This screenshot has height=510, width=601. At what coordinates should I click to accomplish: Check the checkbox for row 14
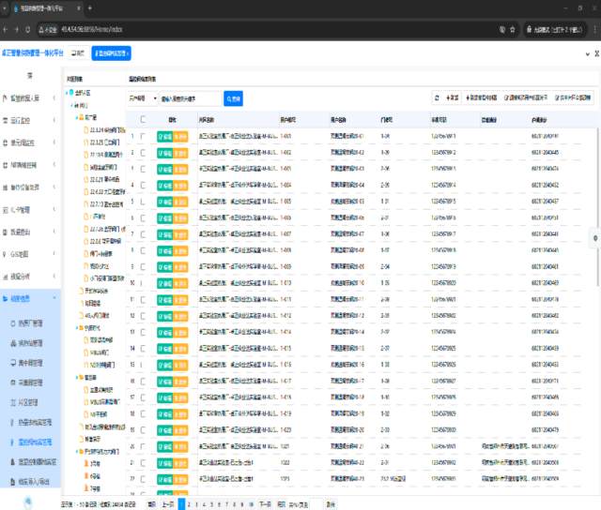pyautogui.click(x=143, y=349)
